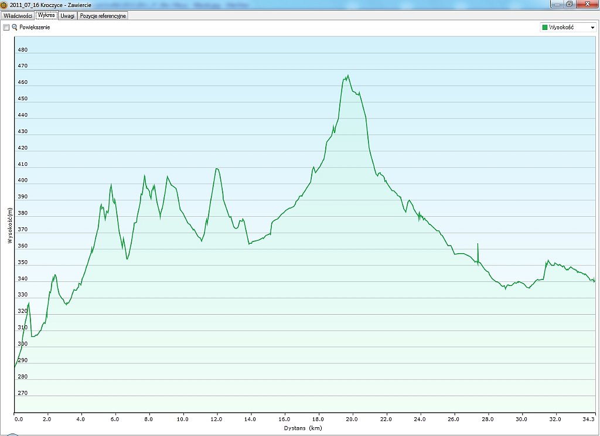Screen dimensions: 600x436
Task: Select the Wykres tab
Action: tap(46, 16)
